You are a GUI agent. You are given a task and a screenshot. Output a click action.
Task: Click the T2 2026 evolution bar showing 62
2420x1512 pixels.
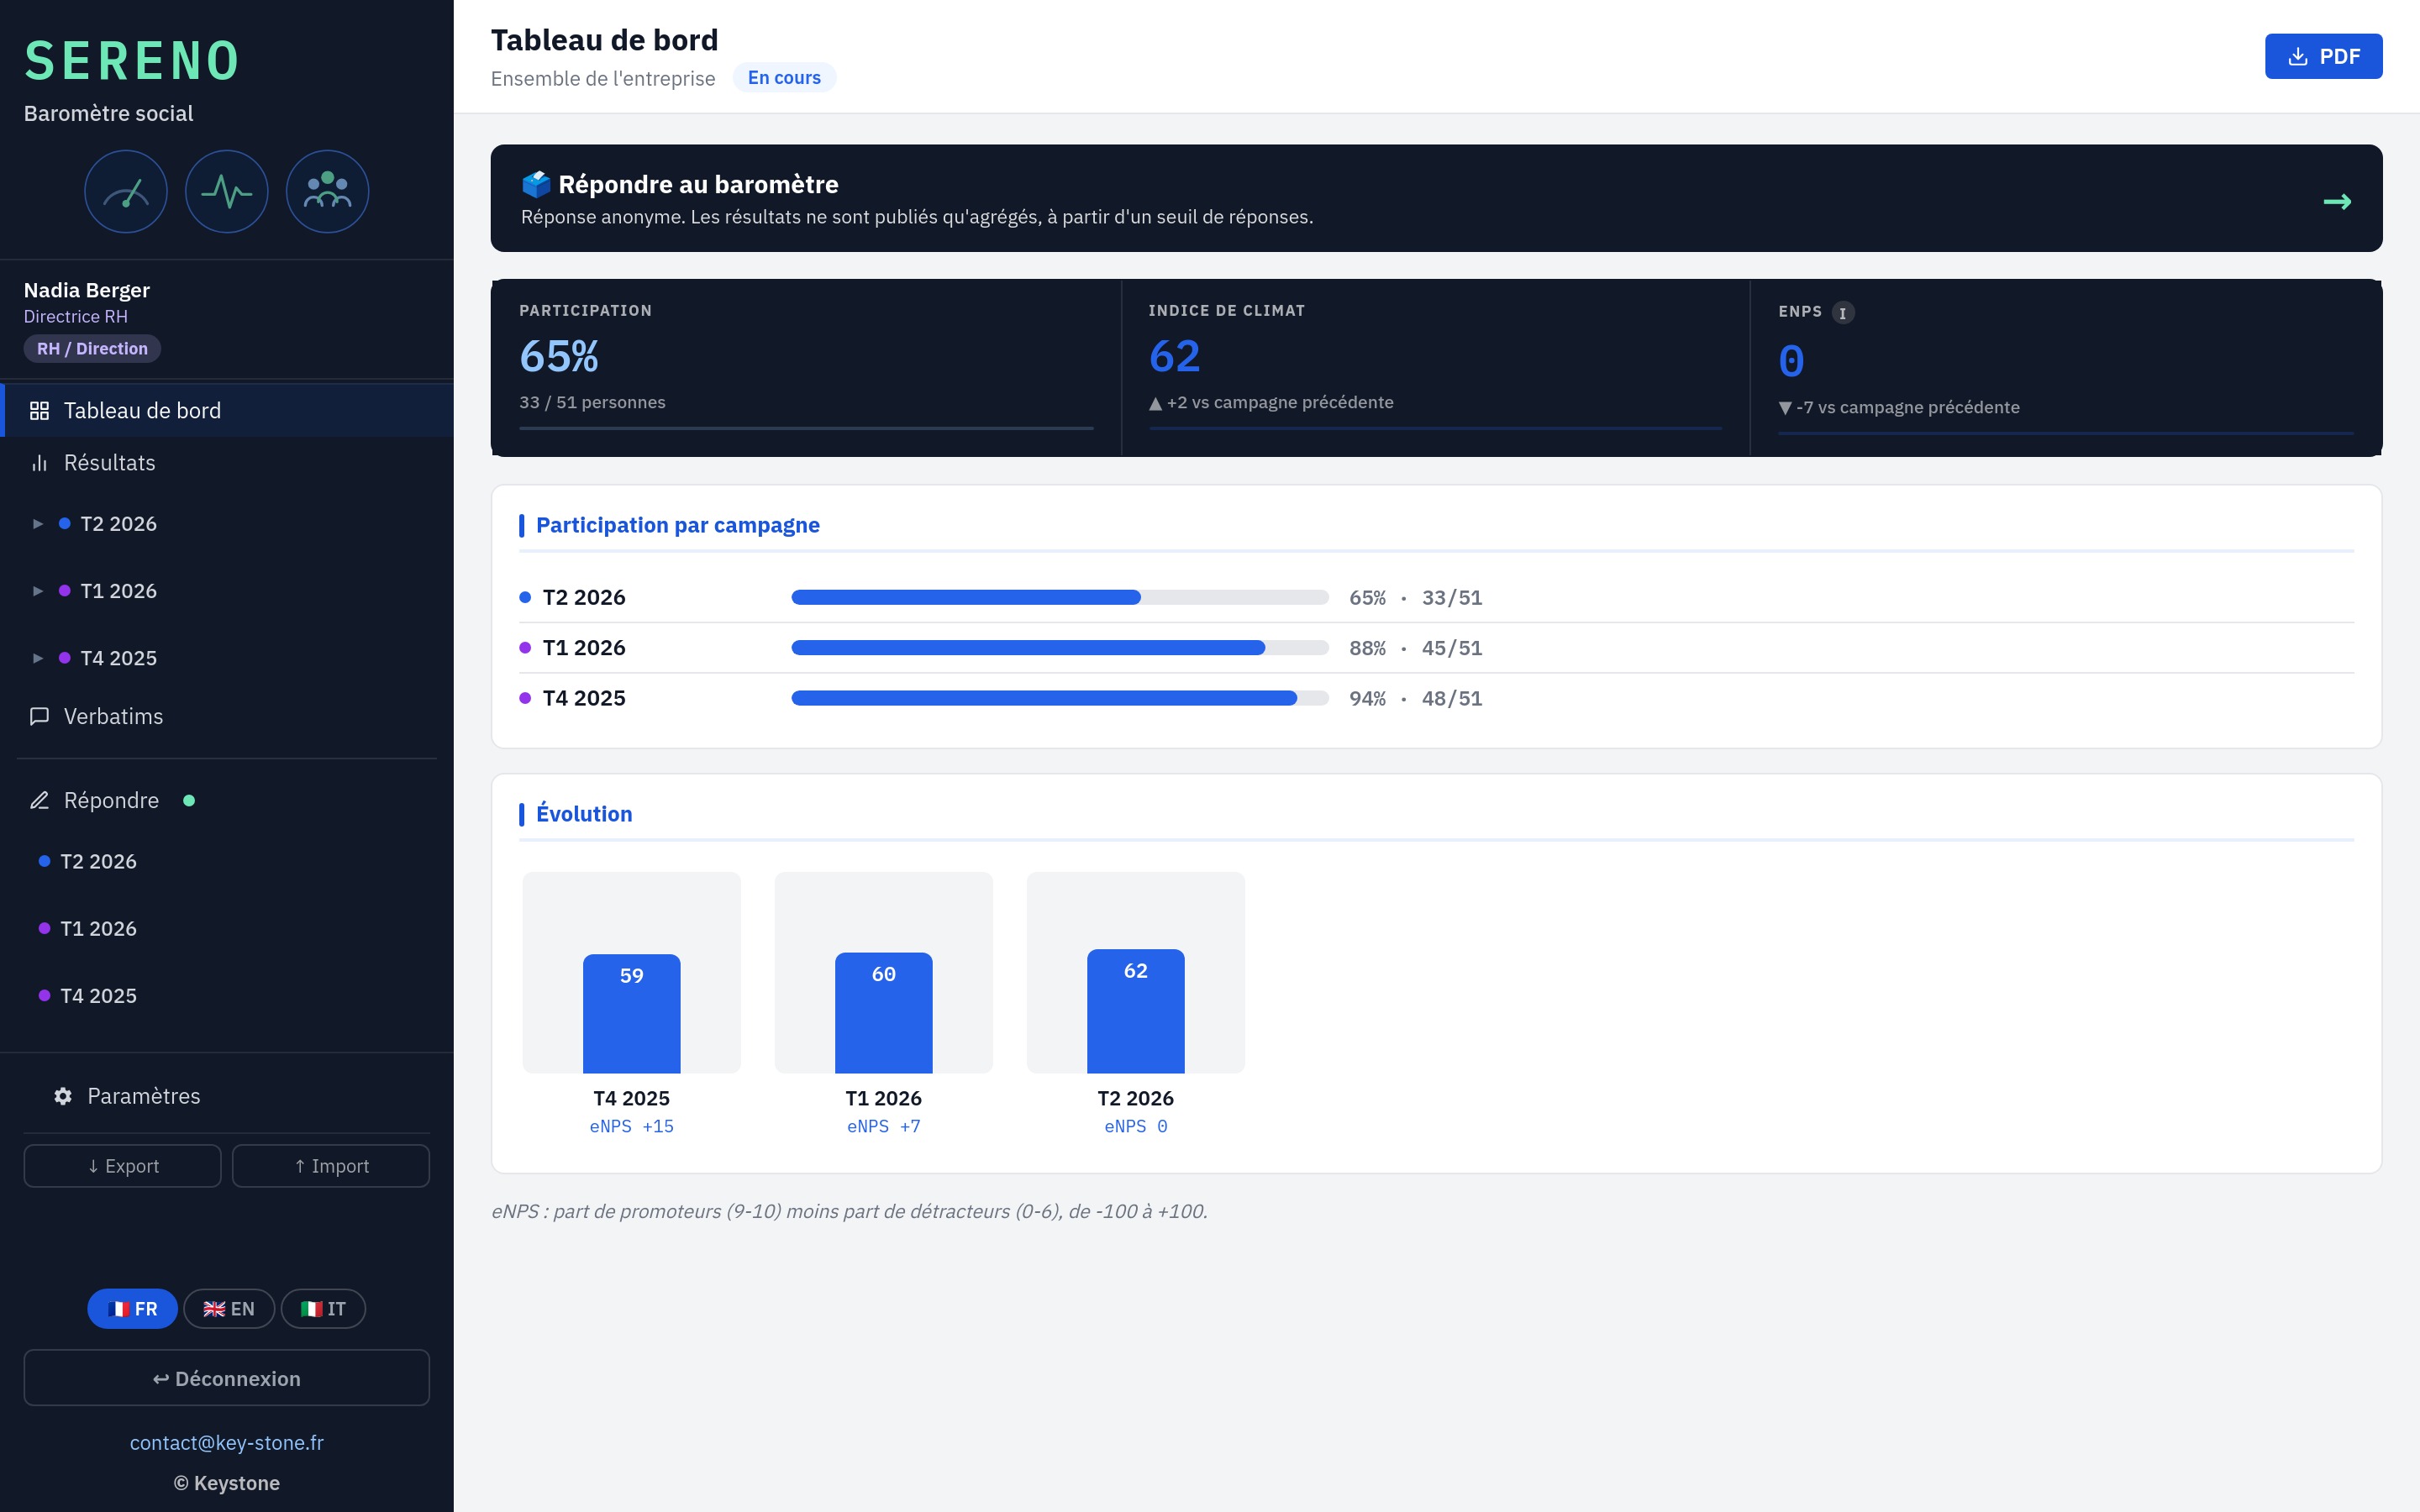(x=1136, y=1011)
